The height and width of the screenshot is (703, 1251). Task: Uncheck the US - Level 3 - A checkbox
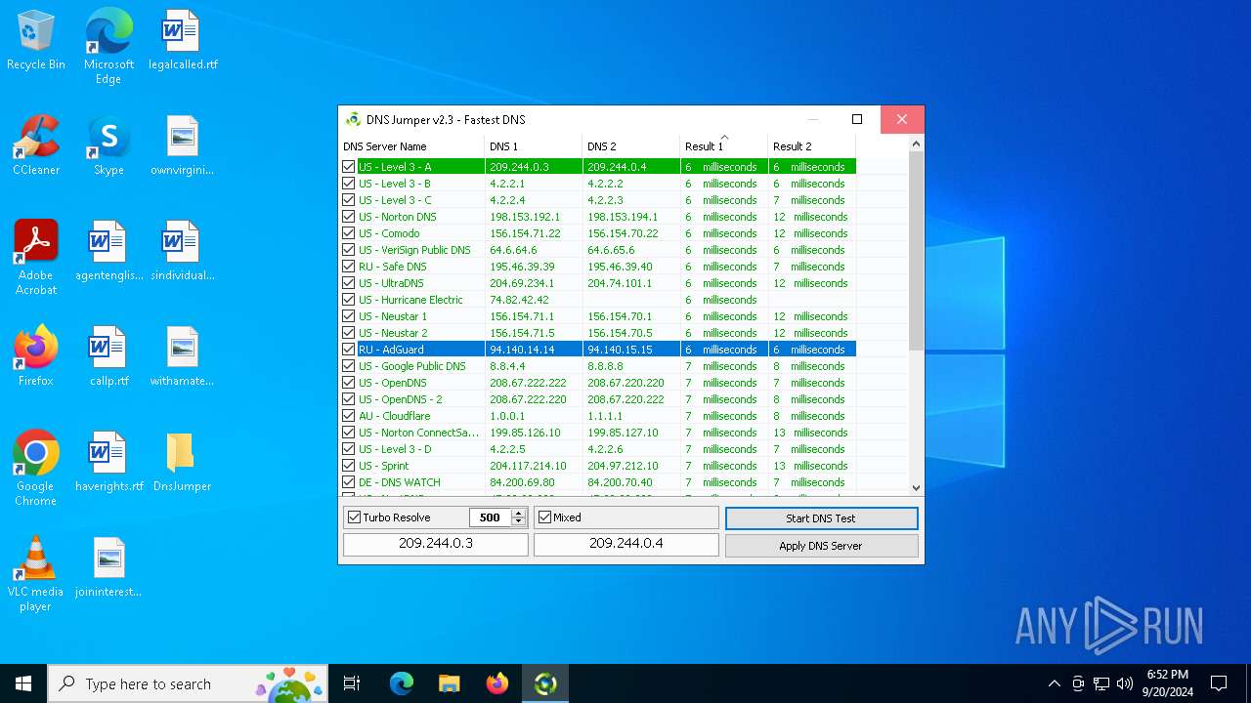coord(349,167)
